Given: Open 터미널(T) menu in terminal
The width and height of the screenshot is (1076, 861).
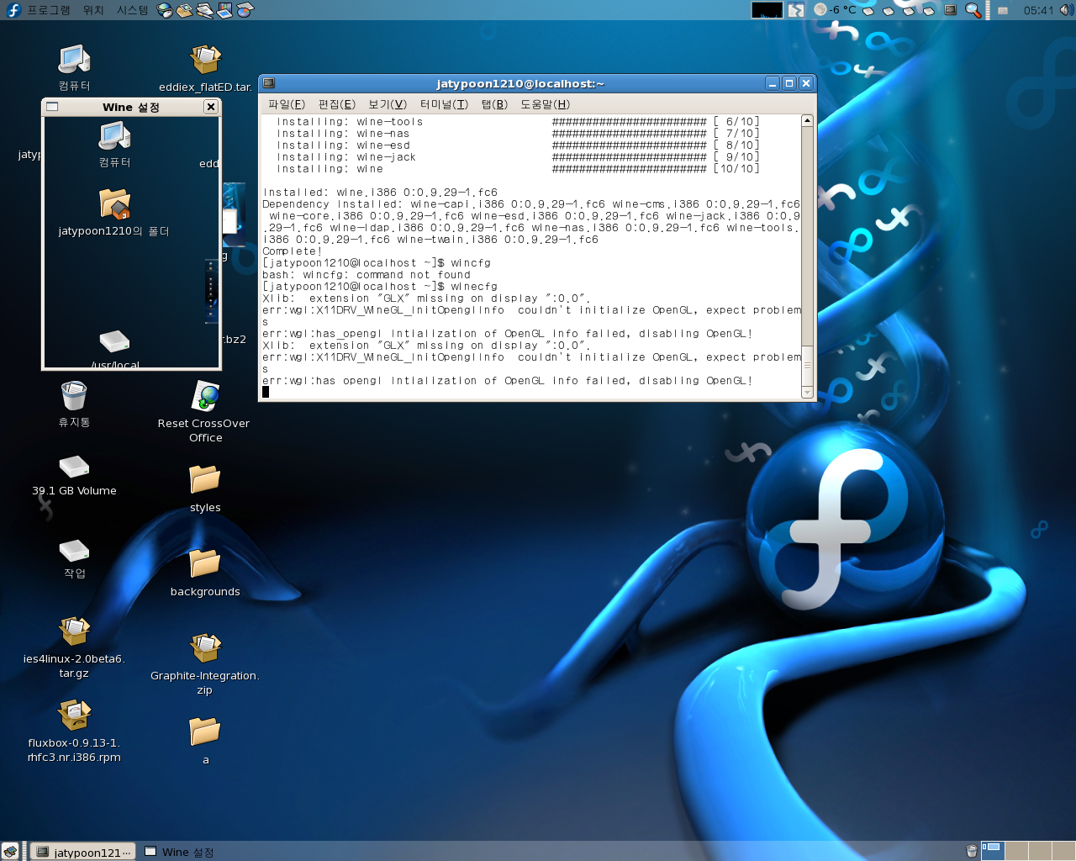Looking at the screenshot, I should point(444,104).
